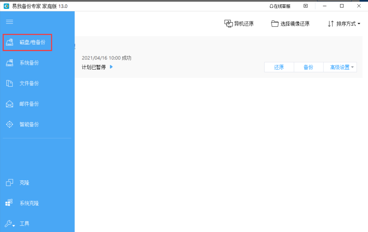Image resolution: width=368 pixels, height=232 pixels.
Task: Click the system backup icon
Action: coord(10,63)
